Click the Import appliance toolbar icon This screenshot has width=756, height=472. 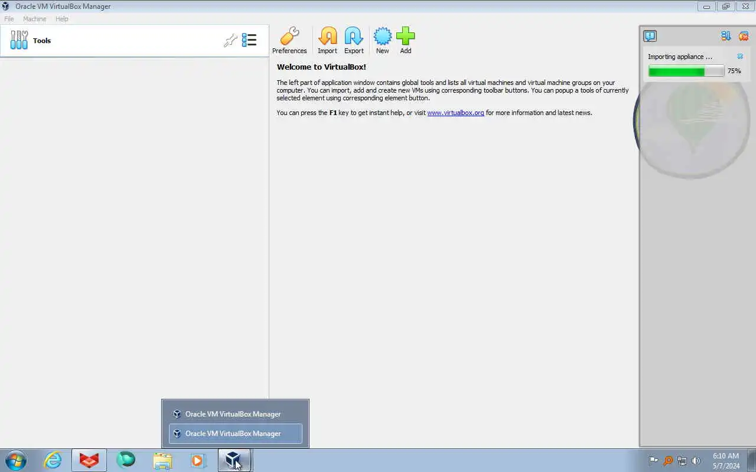(327, 40)
